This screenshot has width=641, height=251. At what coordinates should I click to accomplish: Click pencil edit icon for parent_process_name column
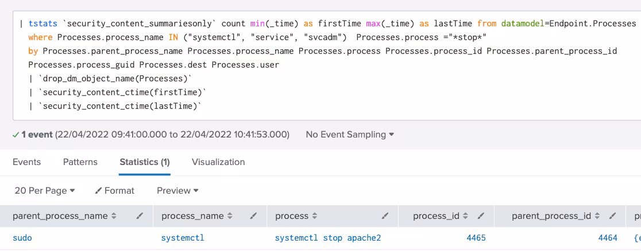(140, 216)
